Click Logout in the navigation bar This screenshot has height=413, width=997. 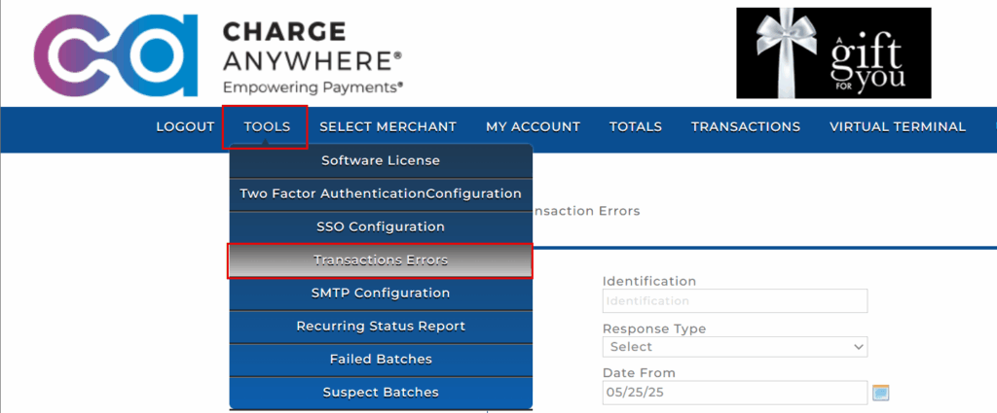tap(185, 126)
